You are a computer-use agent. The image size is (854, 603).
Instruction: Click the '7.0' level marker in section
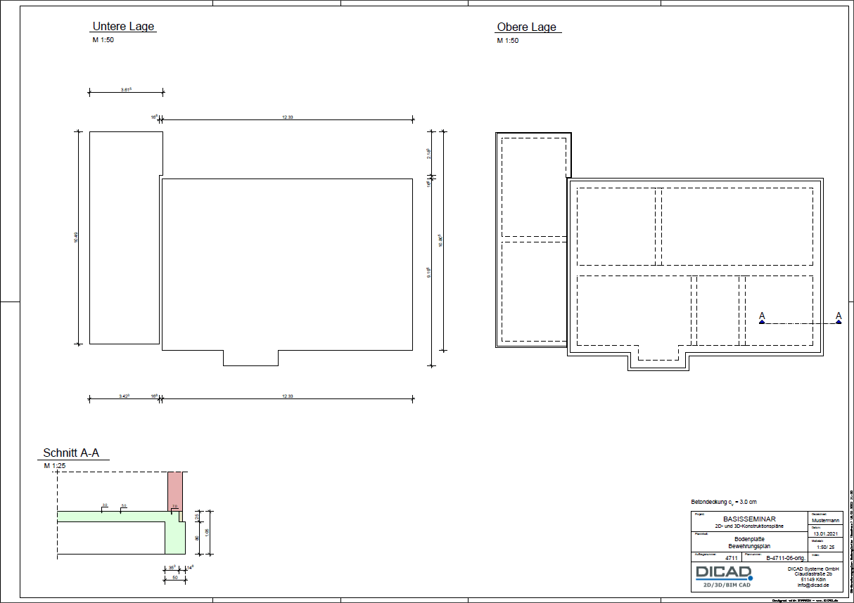tap(174, 506)
